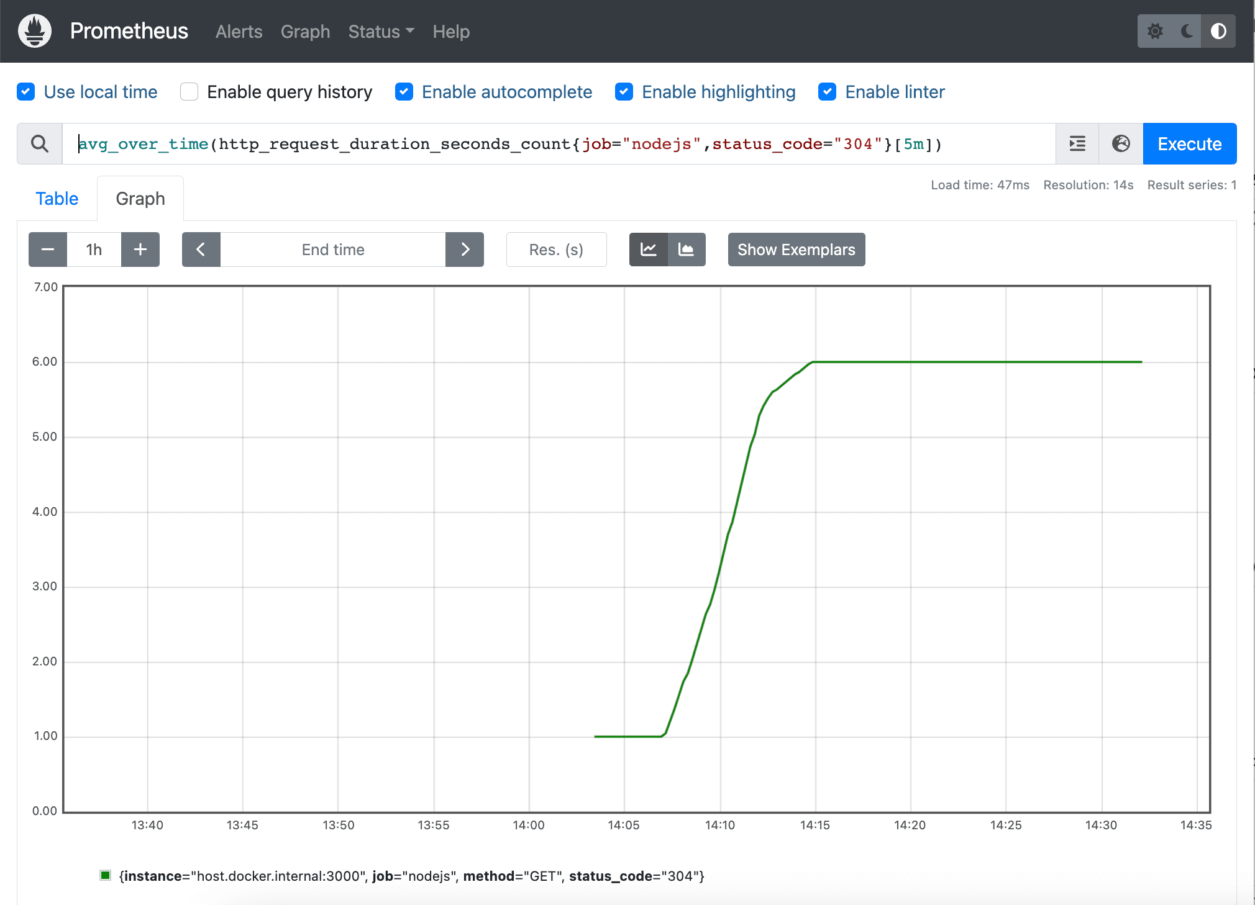
Task: Switch to light theme sun icon
Action: point(1155,31)
